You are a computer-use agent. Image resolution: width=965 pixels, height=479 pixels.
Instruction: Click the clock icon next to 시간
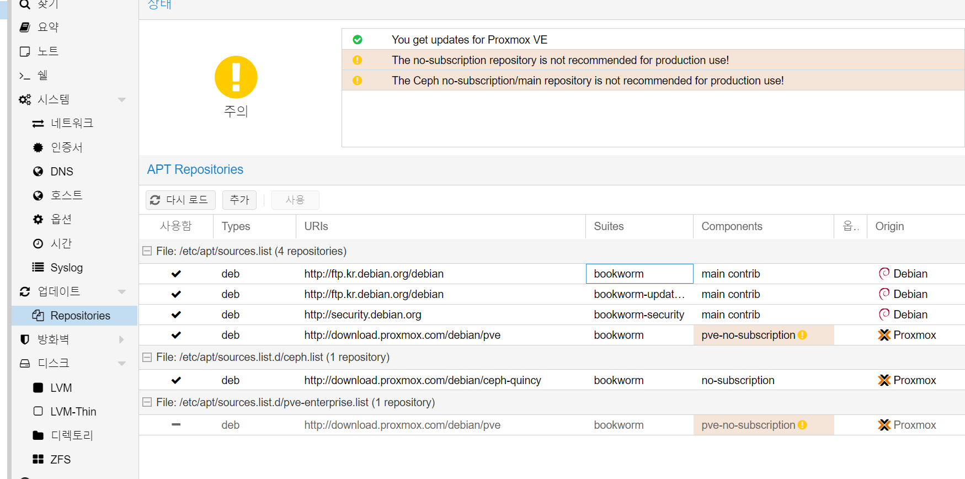(38, 243)
